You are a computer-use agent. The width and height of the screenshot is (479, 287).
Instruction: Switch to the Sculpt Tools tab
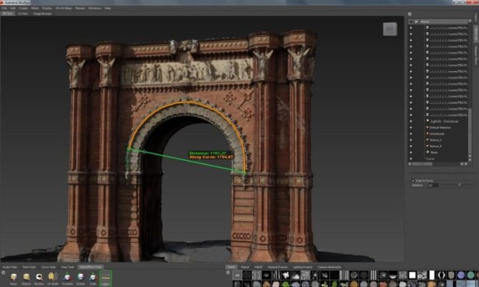[11, 266]
